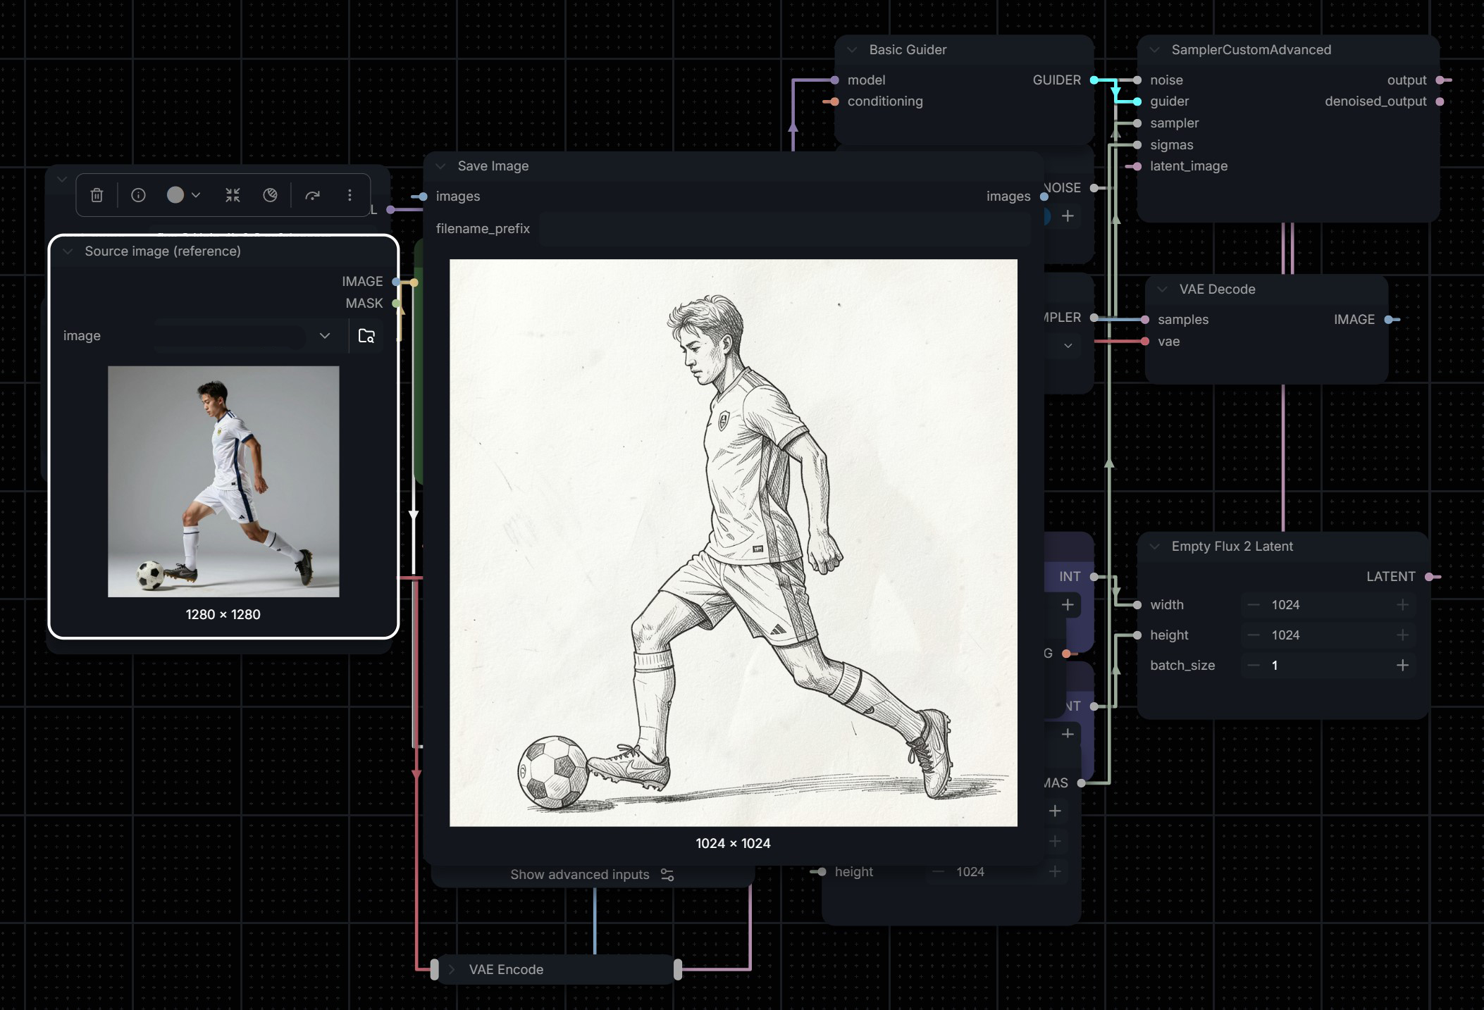This screenshot has width=1484, height=1010.
Task: Show advanced inputs toggle
Action: (x=592, y=875)
